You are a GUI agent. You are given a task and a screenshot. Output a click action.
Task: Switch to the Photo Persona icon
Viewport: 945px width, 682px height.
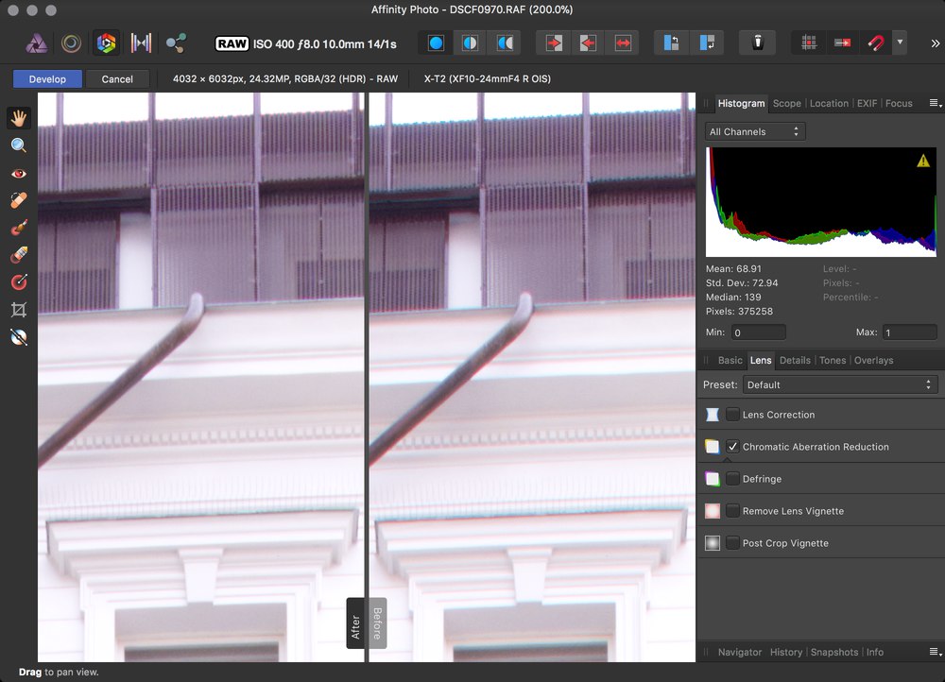tap(37, 43)
